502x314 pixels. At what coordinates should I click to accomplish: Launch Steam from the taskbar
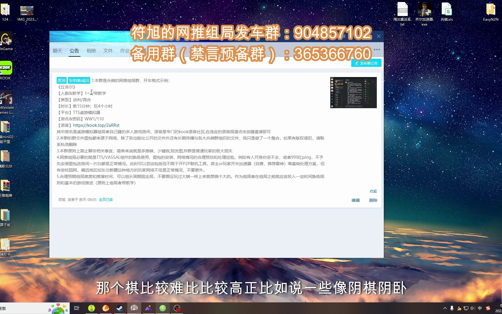120,308
